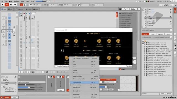Collapse the Effects tree node
The width and height of the screenshot is (177, 99).
(x=3, y=81)
